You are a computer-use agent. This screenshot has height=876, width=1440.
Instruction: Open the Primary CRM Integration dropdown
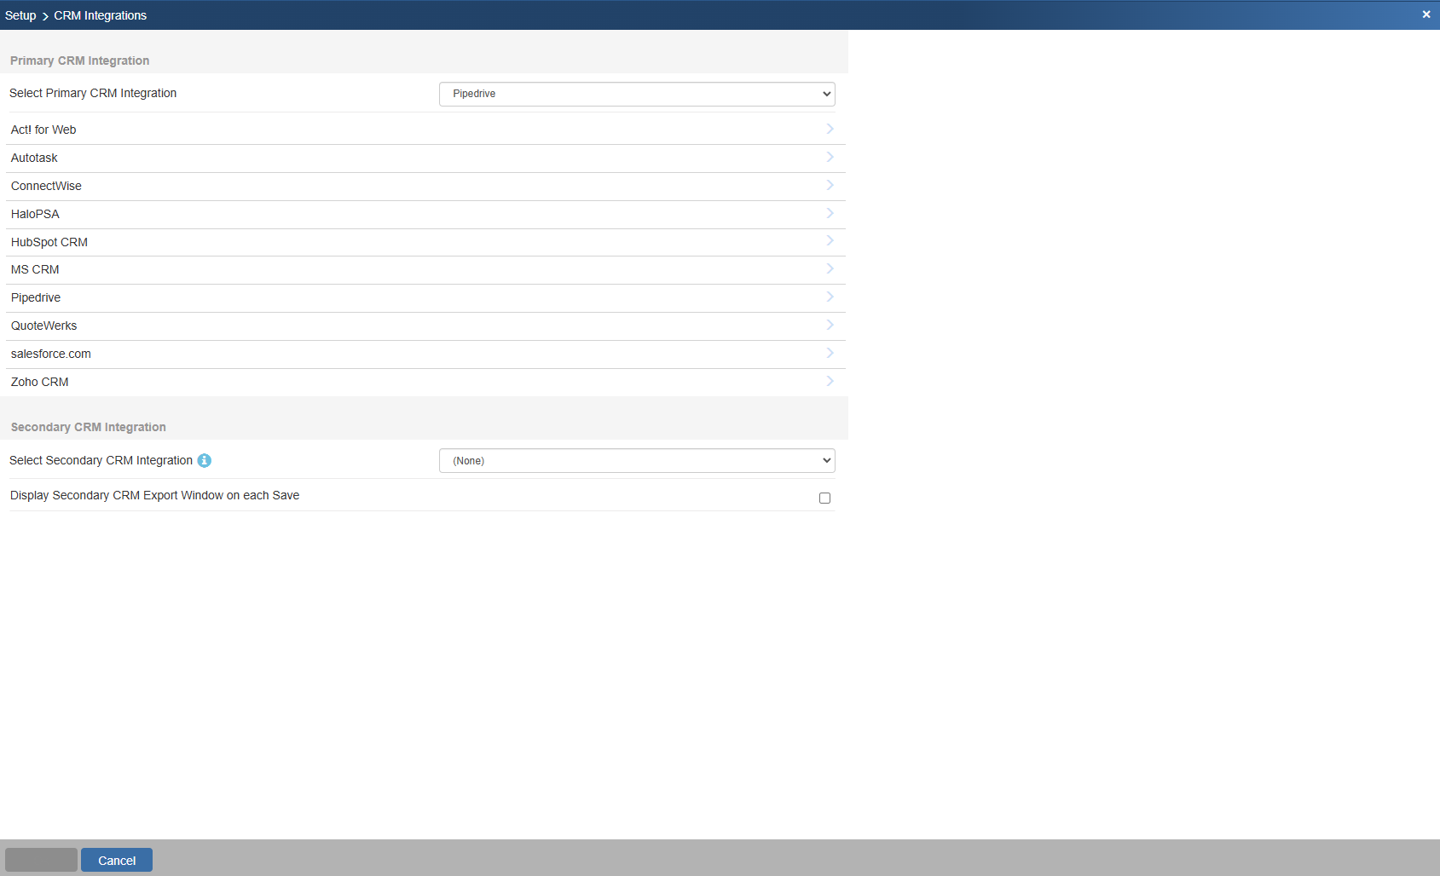(x=637, y=94)
